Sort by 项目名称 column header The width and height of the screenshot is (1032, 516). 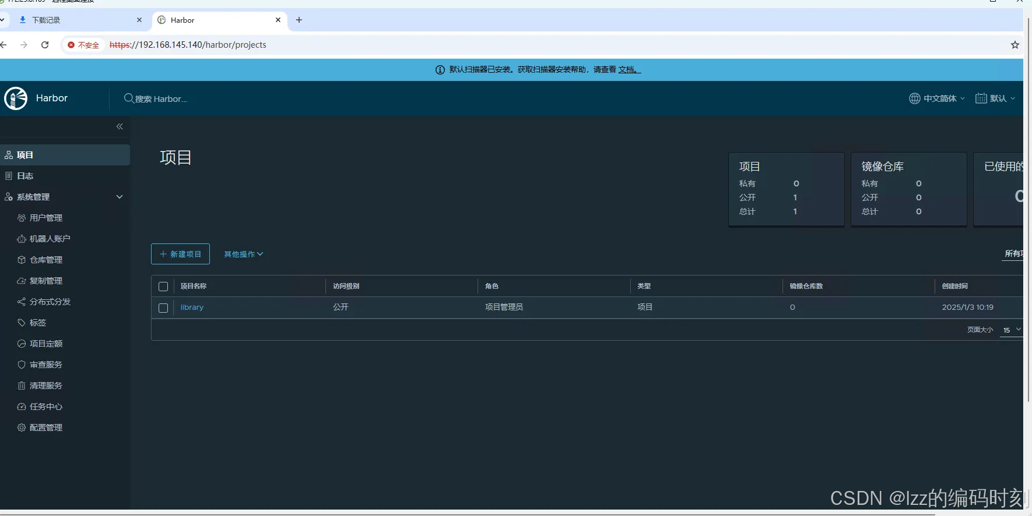pyautogui.click(x=194, y=286)
